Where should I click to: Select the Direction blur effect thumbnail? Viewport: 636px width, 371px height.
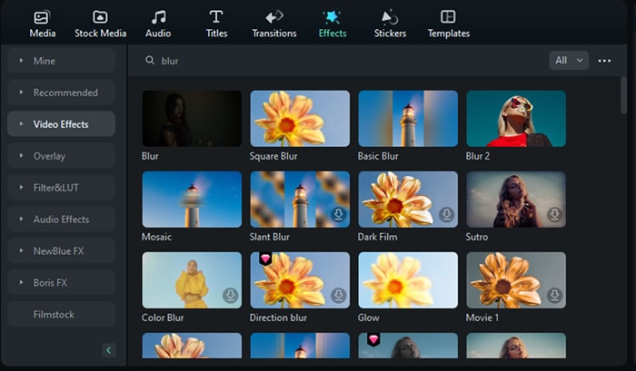click(300, 280)
